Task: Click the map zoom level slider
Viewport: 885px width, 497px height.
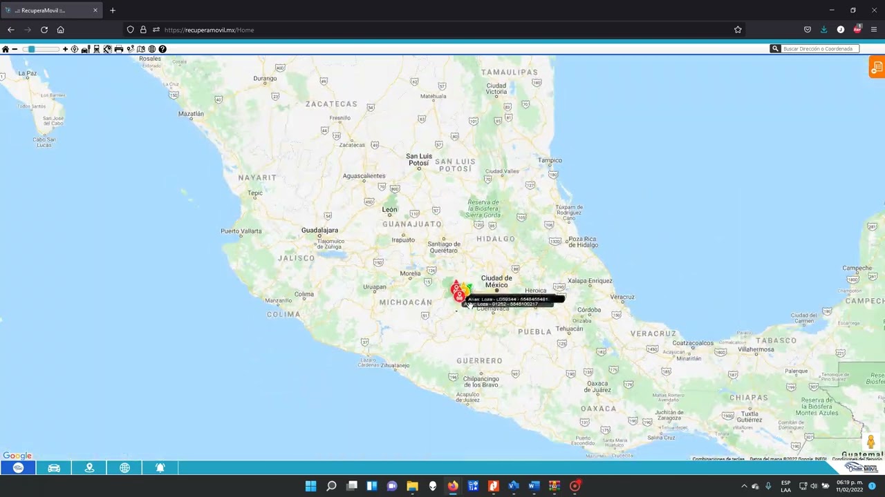Action: click(x=41, y=49)
